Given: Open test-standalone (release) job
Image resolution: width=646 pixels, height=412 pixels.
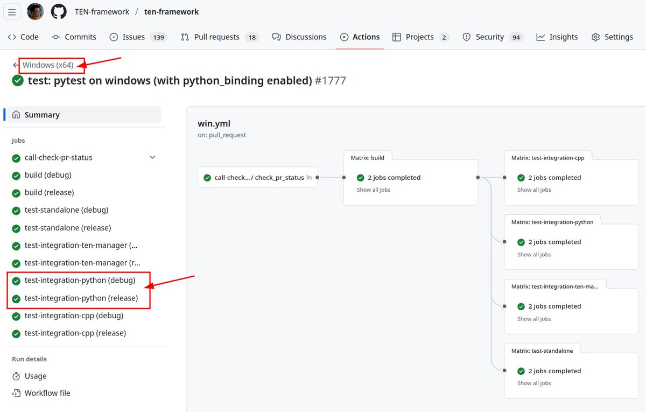Looking at the screenshot, I should pyautogui.click(x=68, y=228).
